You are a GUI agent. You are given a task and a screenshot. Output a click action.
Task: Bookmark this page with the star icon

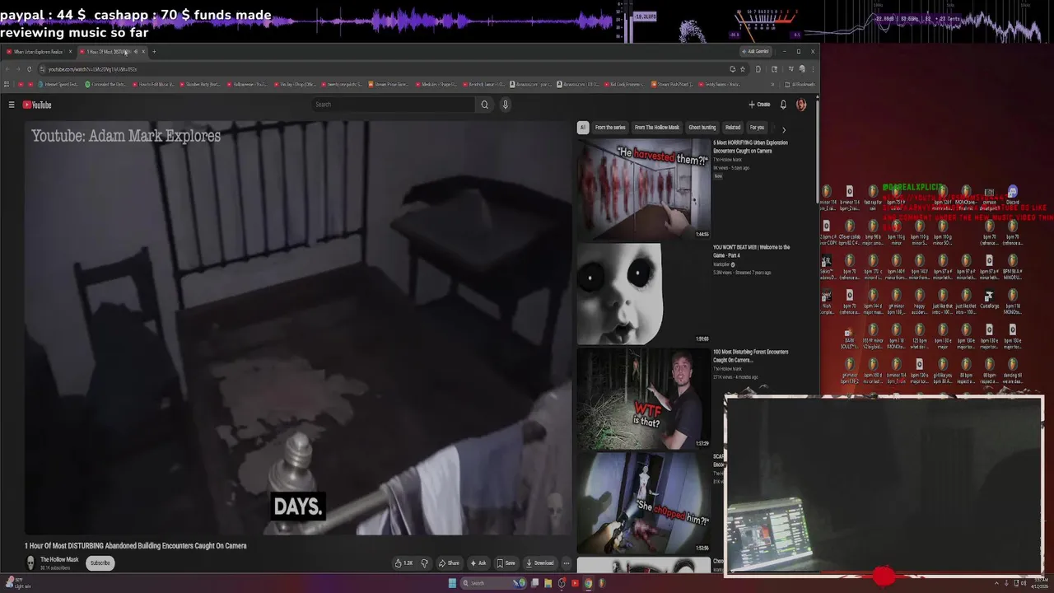pyautogui.click(x=742, y=69)
